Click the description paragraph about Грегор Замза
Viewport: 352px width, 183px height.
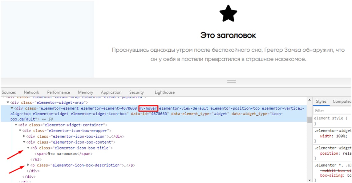(228, 54)
